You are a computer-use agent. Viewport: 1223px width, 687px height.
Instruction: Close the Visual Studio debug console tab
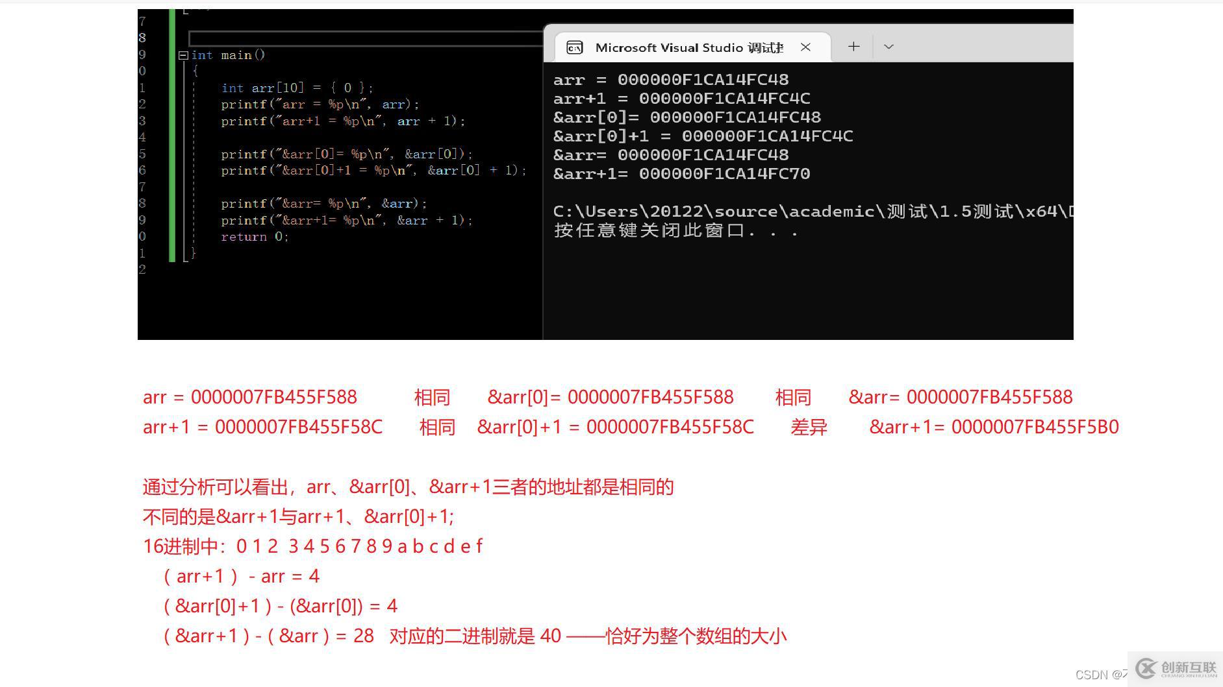pyautogui.click(x=805, y=47)
